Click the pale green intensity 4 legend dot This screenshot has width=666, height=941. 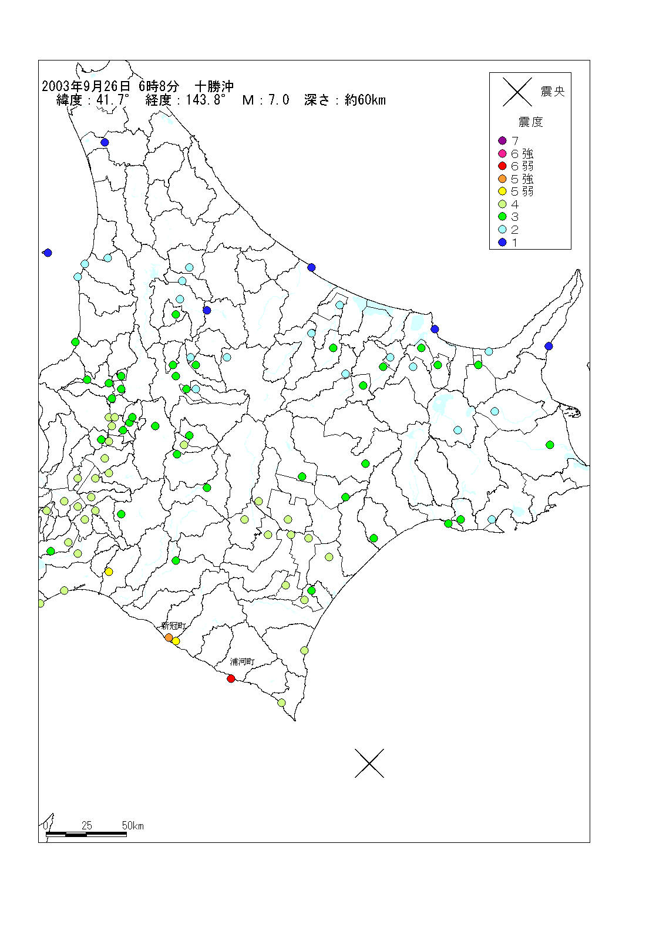502,204
